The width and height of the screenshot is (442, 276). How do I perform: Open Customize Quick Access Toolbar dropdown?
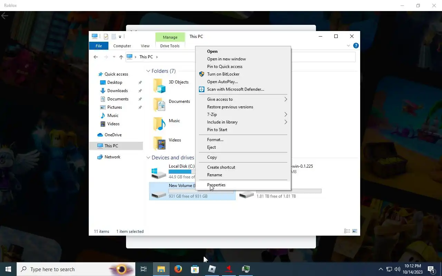(x=120, y=37)
